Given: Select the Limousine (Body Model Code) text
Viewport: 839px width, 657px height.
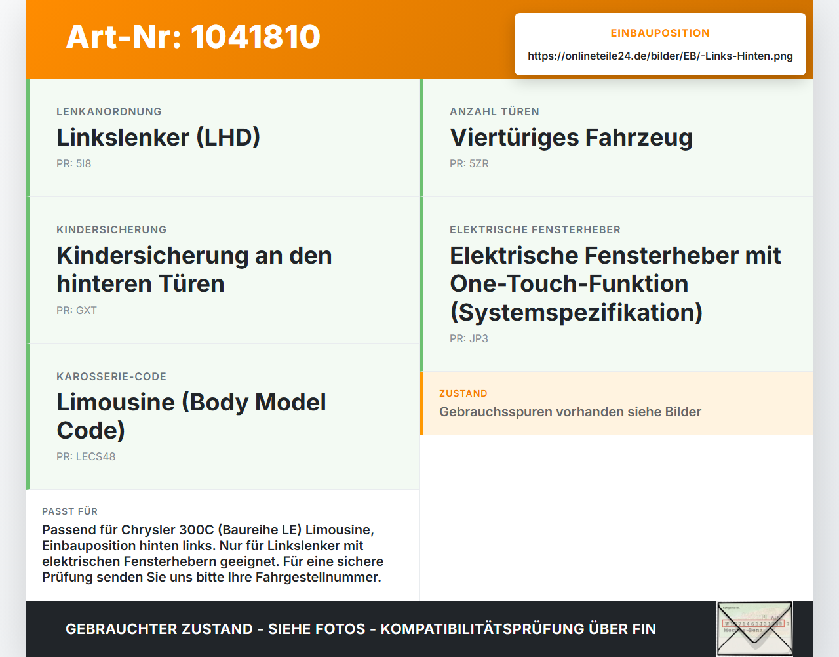Looking at the screenshot, I should (191, 416).
